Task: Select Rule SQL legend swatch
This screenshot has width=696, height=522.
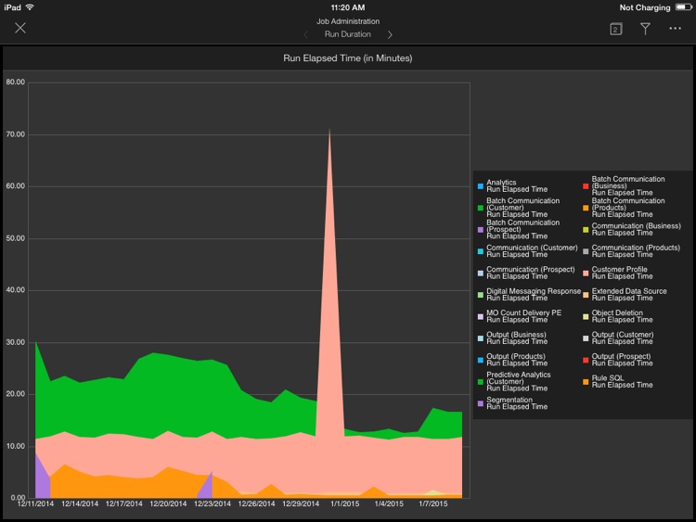Action: (586, 382)
